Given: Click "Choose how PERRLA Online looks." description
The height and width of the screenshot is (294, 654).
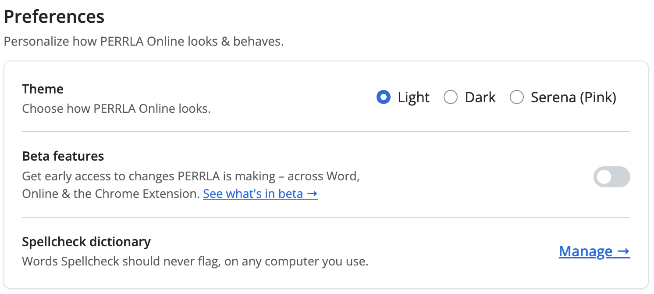Looking at the screenshot, I should [x=117, y=108].
